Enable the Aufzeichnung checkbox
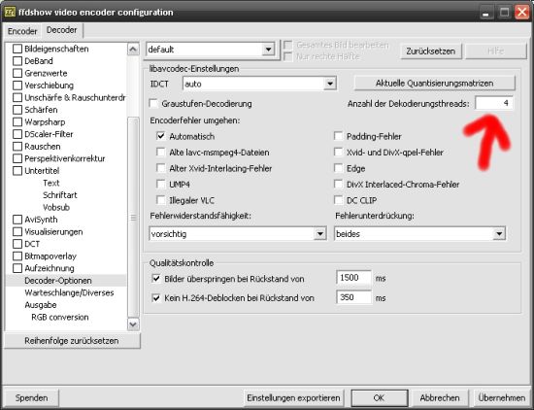534x410 pixels. point(17,268)
